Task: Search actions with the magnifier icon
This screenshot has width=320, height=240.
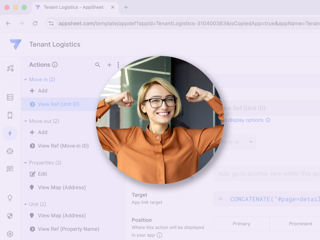Action: pyautogui.click(x=98, y=65)
